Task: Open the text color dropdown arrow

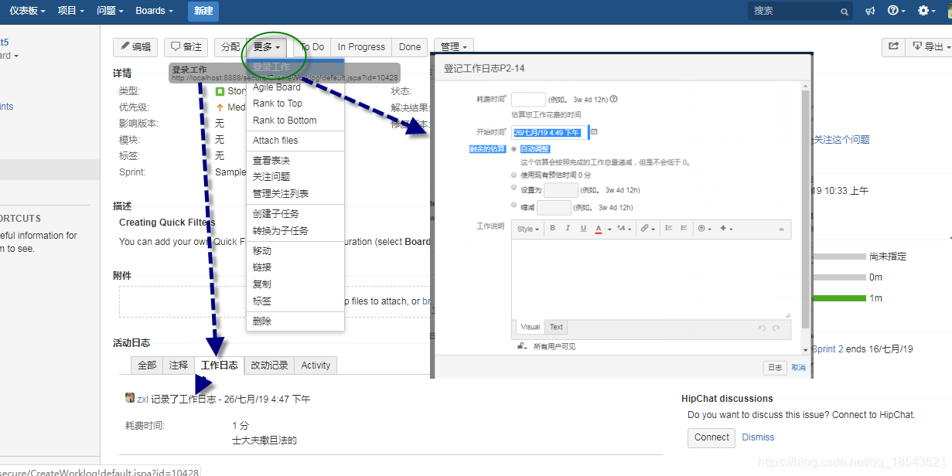Action: 609,229
